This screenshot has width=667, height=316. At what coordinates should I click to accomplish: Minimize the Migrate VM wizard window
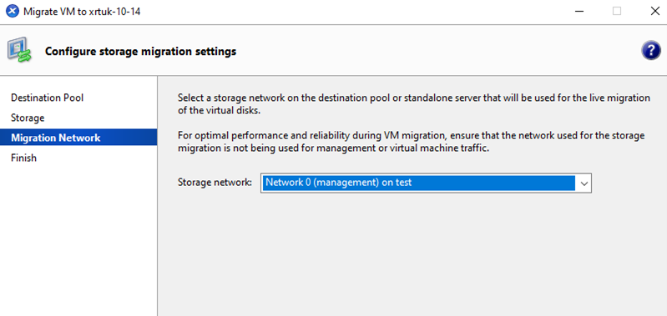click(x=579, y=12)
